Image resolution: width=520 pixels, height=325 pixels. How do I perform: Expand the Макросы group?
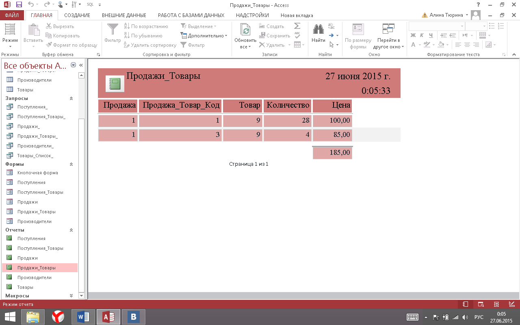tap(71, 296)
